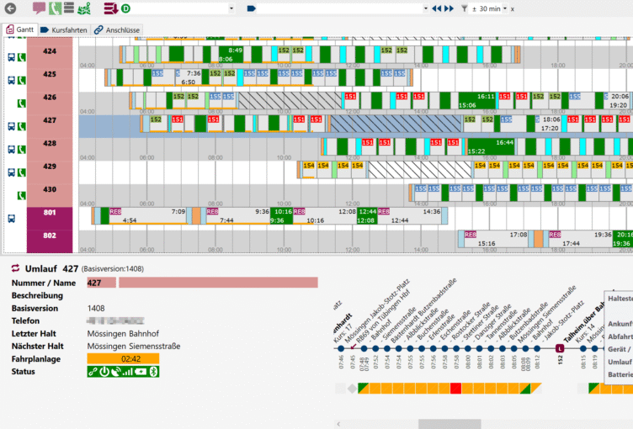Open the first toolbar combo box dropdown
The width and height of the screenshot is (633, 429).
point(231,8)
